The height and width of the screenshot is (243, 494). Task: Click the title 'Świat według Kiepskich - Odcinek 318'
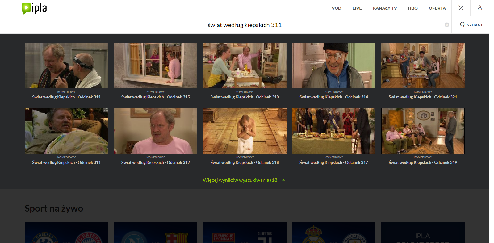click(245, 162)
